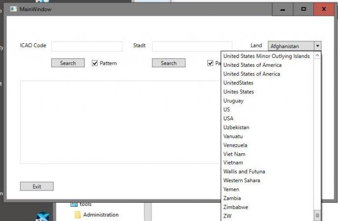
Task: Click the dropdown list scrollbar thumb
Action: pos(317,215)
